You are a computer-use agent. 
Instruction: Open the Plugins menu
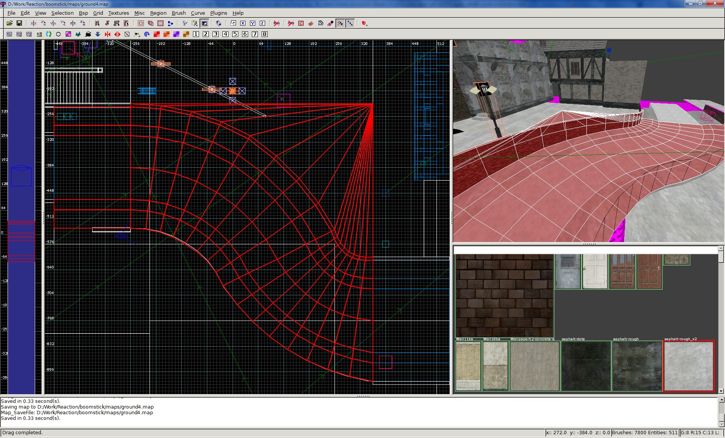pyautogui.click(x=218, y=13)
